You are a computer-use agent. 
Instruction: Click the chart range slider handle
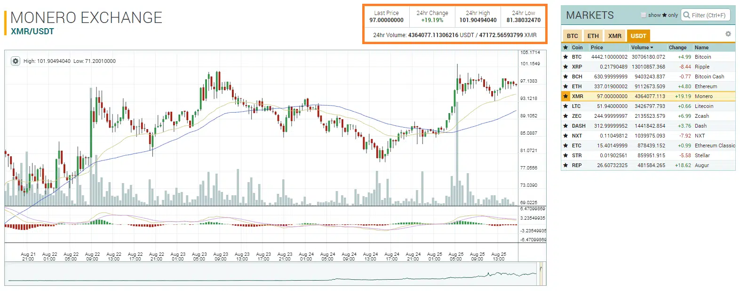(541, 274)
